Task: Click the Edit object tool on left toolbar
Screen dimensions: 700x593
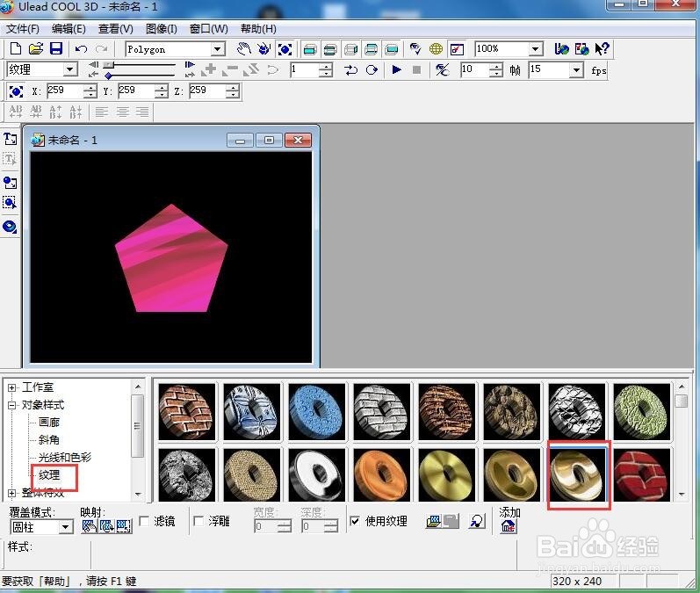Action: (x=10, y=203)
